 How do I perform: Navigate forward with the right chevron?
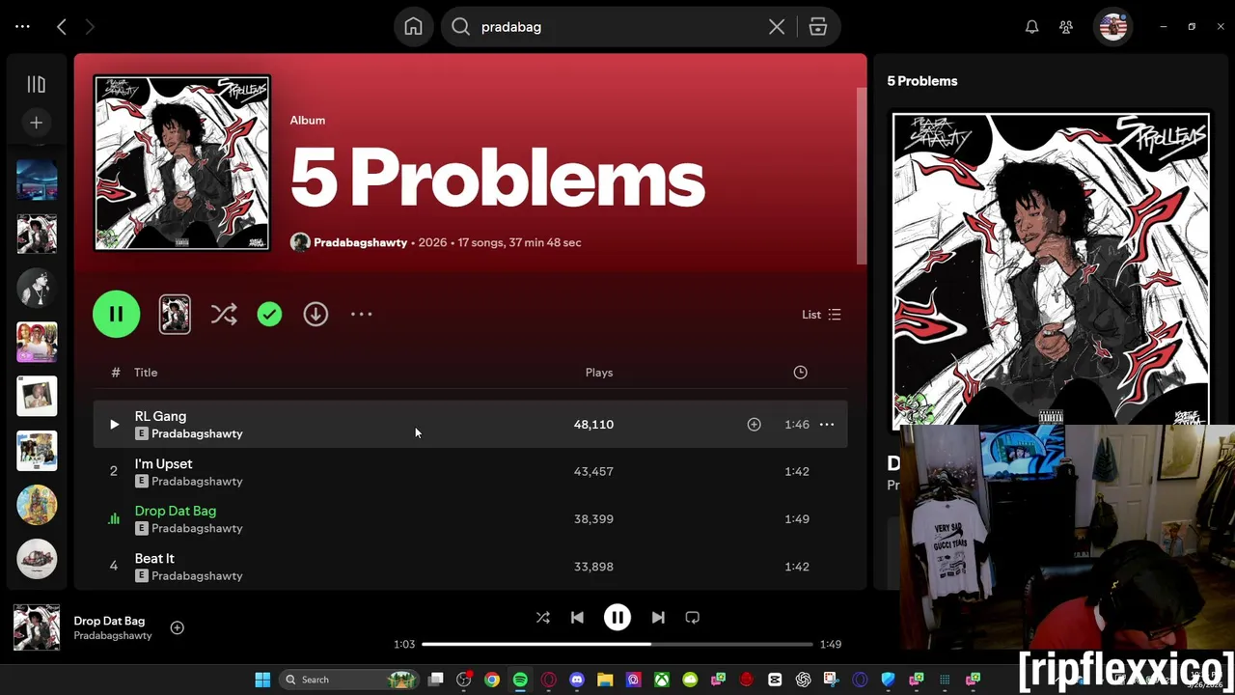[92, 27]
